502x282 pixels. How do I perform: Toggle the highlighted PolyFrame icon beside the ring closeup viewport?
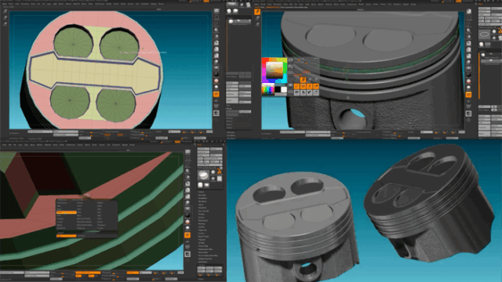(x=187, y=235)
